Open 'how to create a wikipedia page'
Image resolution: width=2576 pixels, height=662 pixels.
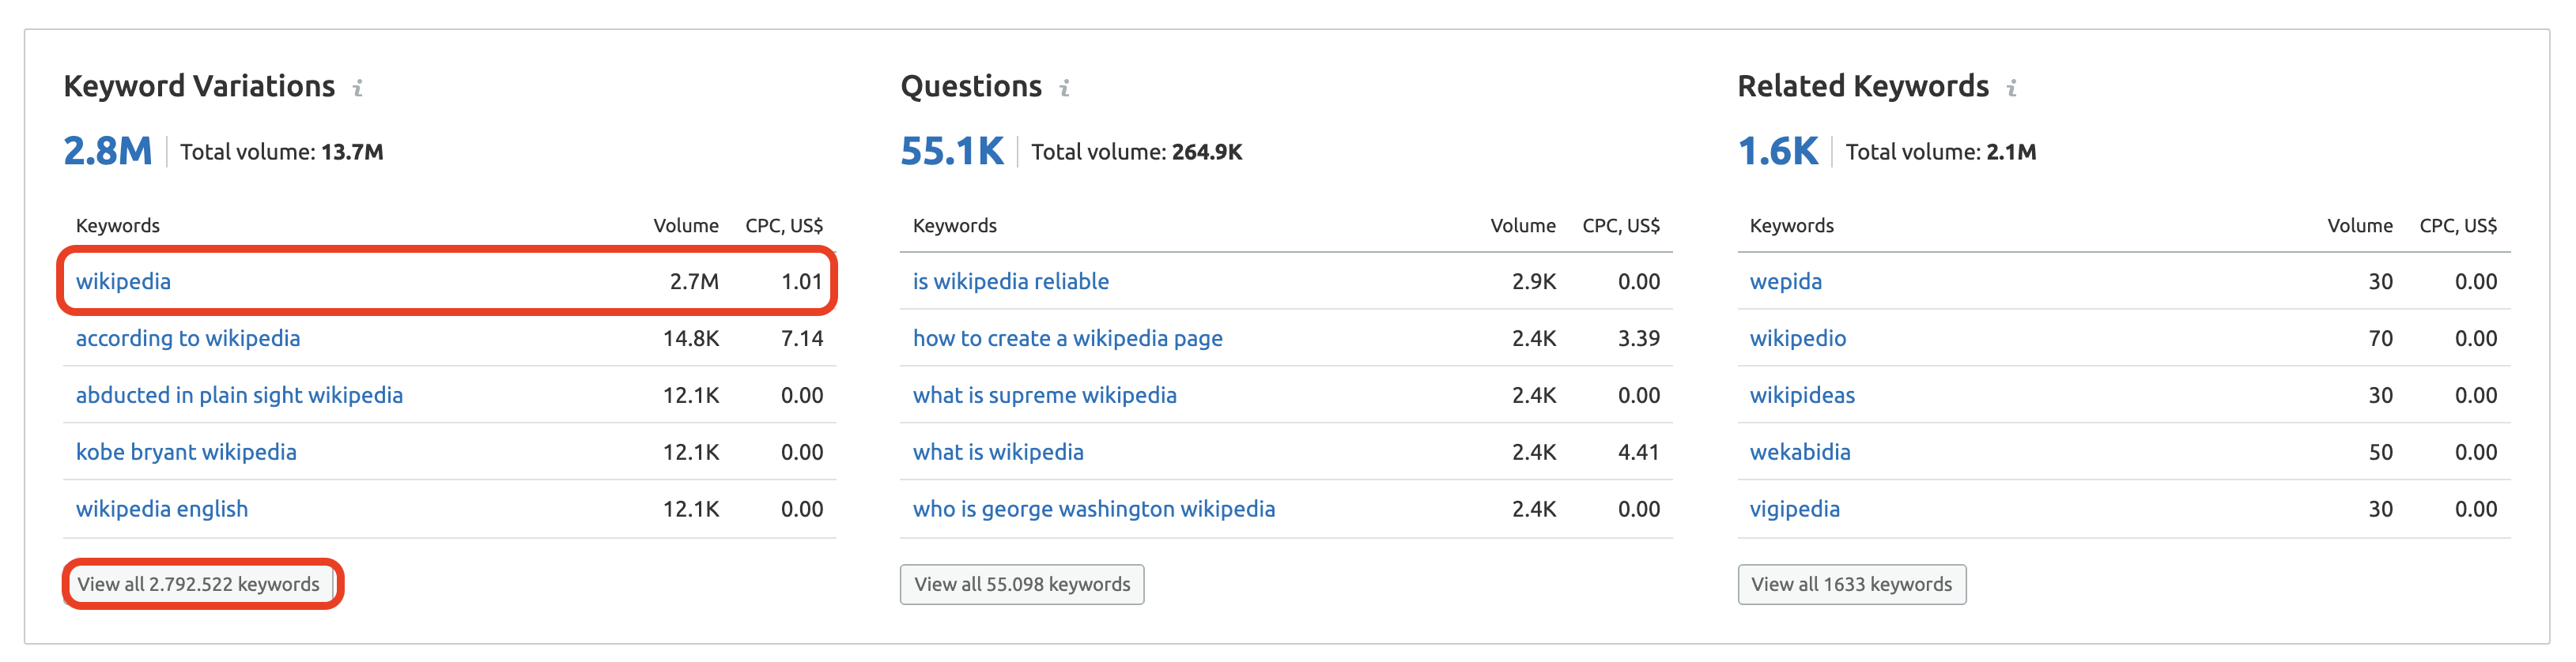[x=1067, y=338]
